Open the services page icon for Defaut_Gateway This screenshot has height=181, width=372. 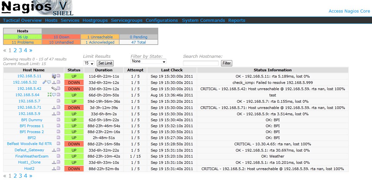pyautogui.click(x=58, y=150)
